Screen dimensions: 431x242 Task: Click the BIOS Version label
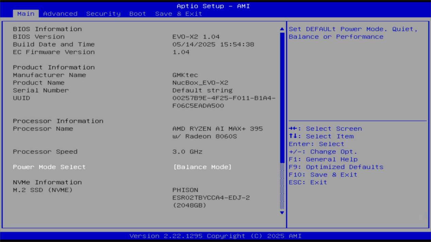[x=39, y=37]
